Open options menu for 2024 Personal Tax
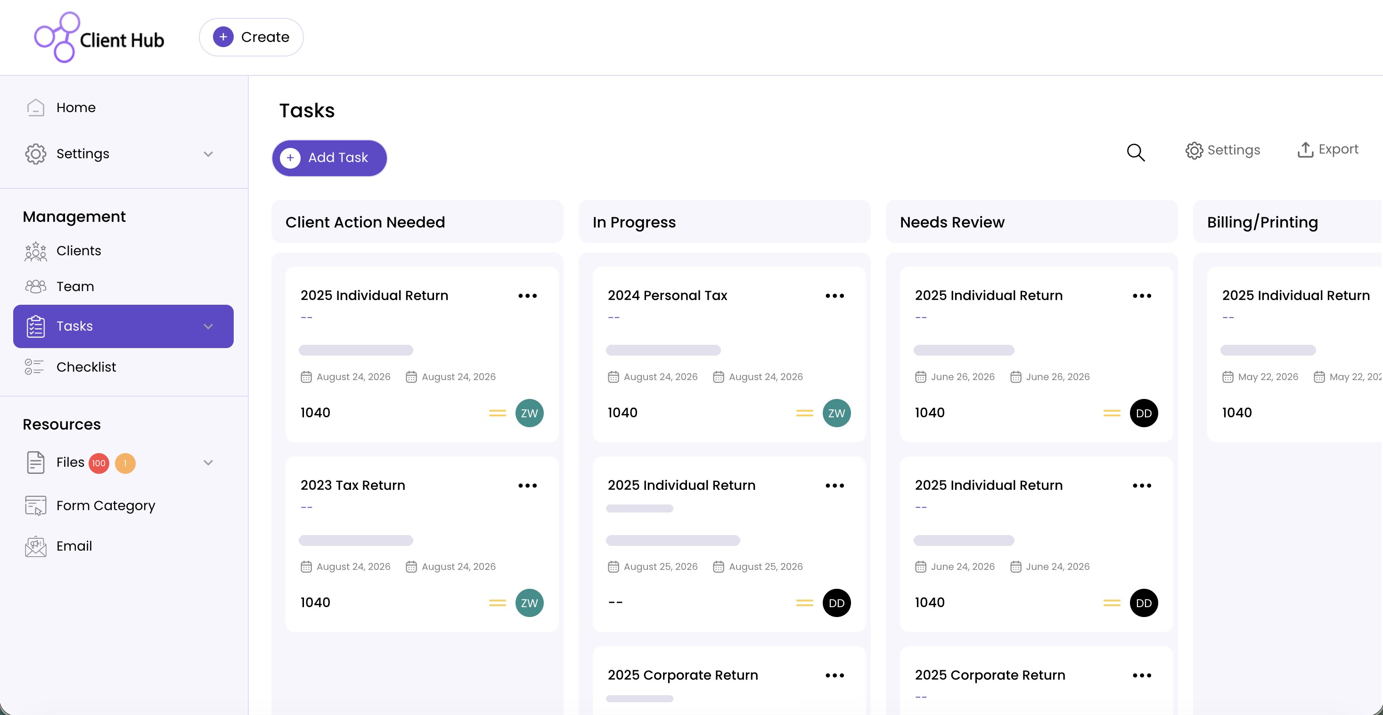Screen dimensions: 1383x715 pyautogui.click(x=835, y=296)
